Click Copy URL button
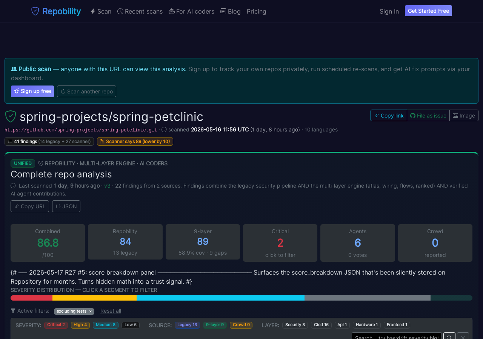 [x=30, y=206]
